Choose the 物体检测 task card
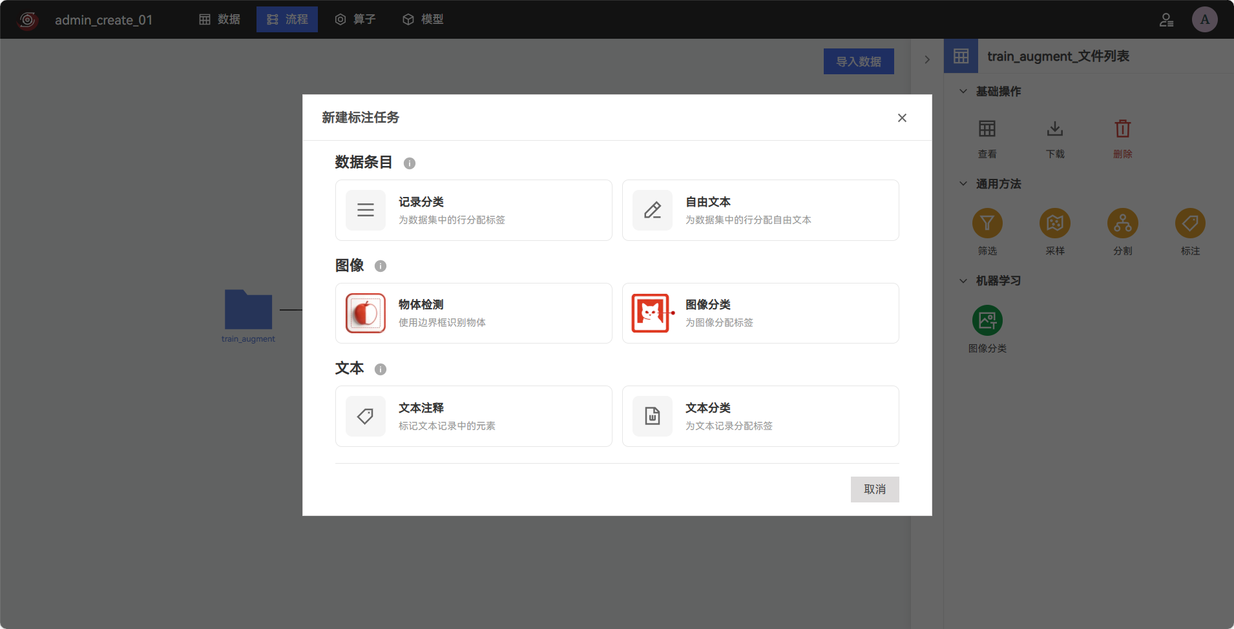The width and height of the screenshot is (1234, 629). (474, 313)
